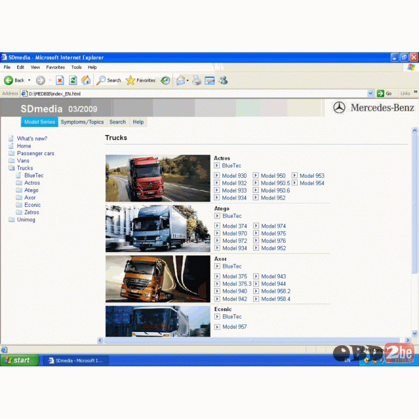Screen dimensions: 419x419
Task: Open the Tools menu
Action: [76, 67]
